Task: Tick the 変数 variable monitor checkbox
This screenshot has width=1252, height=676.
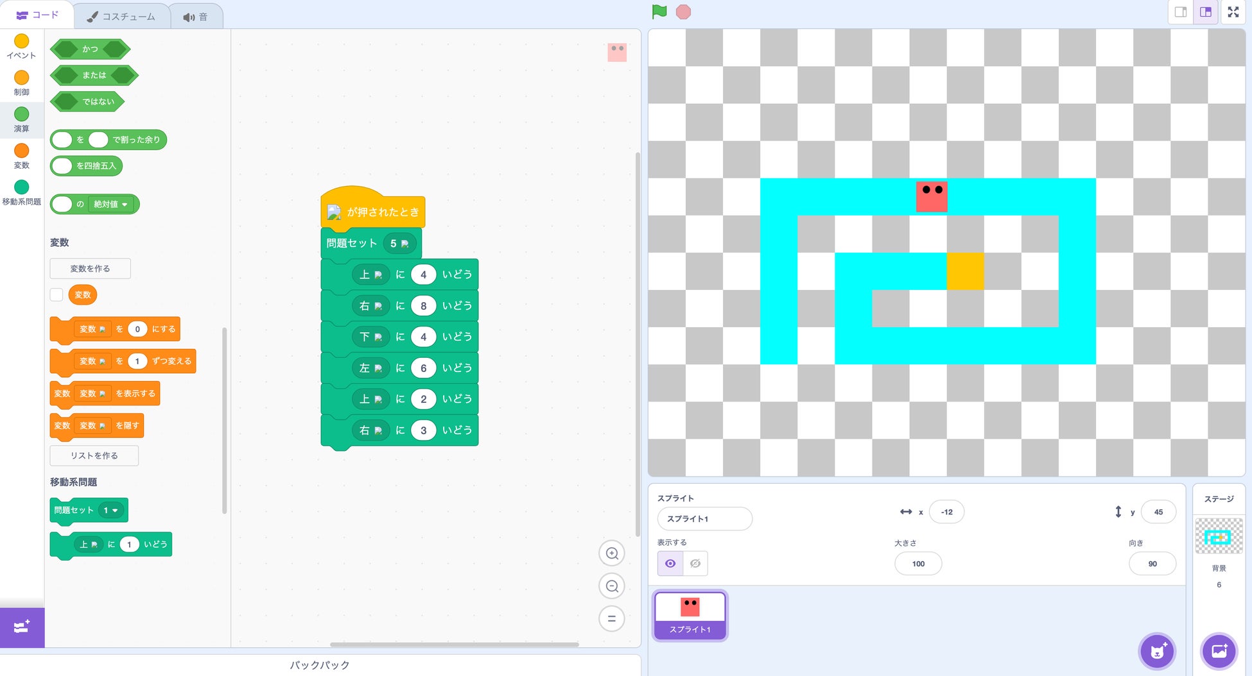Action: 57,294
